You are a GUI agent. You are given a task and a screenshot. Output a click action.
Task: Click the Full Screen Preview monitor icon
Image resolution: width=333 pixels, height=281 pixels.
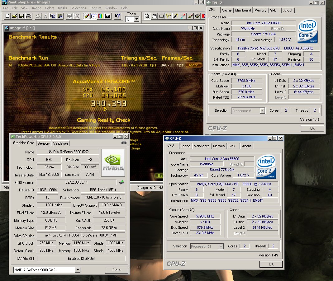pos(69,16)
